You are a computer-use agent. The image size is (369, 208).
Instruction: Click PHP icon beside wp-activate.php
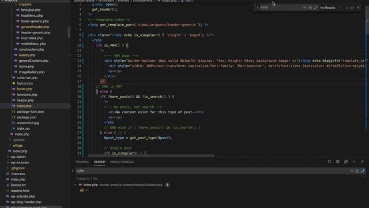coord(7,196)
